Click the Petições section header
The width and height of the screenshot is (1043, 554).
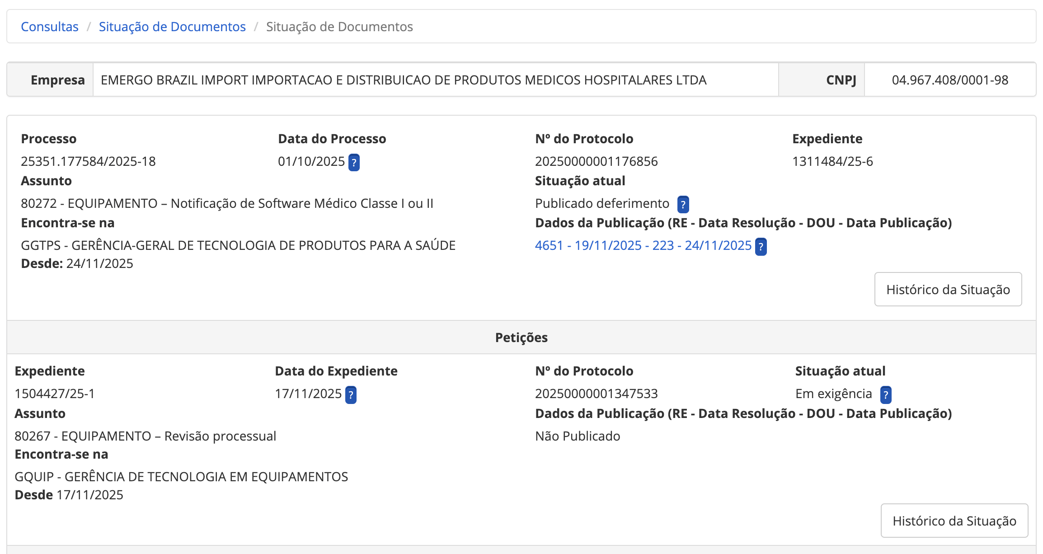521,338
